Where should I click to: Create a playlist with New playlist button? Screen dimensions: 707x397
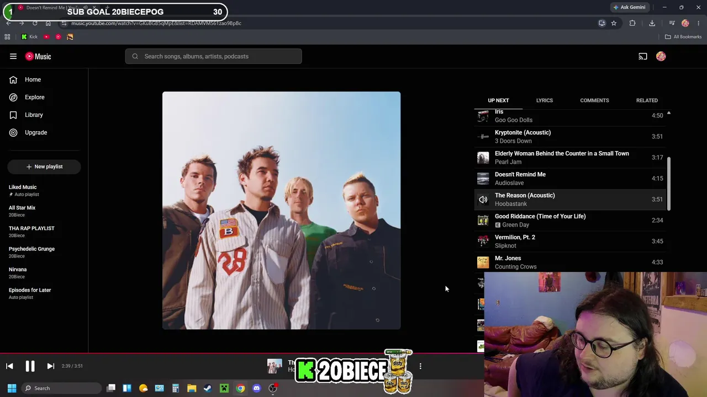click(x=44, y=167)
